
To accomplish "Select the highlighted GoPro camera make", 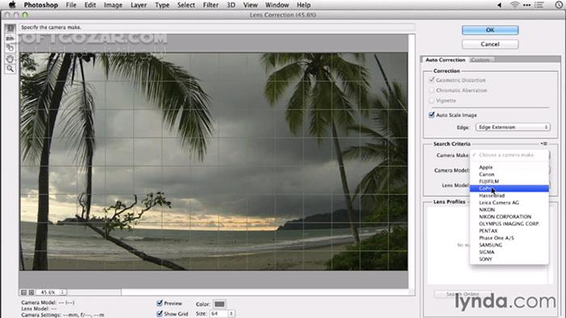I will (x=509, y=188).
